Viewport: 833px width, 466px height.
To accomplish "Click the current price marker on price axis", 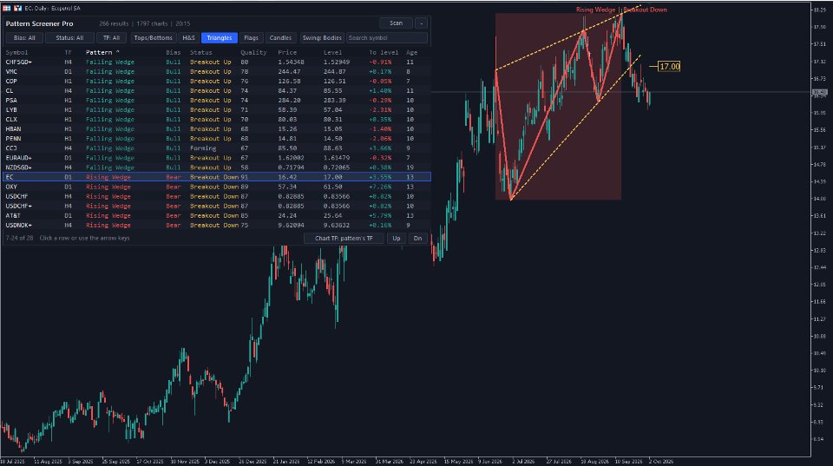I will click(x=819, y=93).
